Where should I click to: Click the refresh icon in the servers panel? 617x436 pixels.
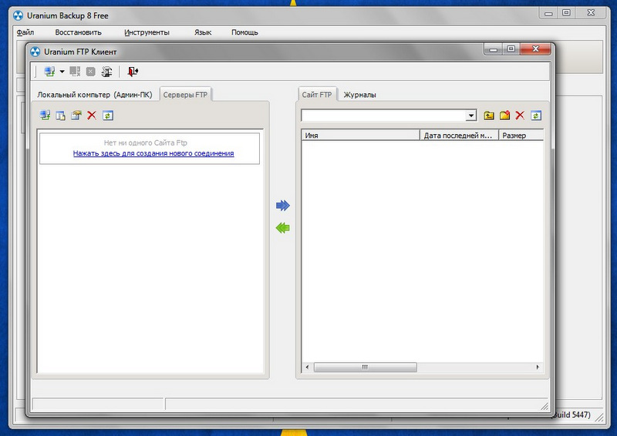108,116
